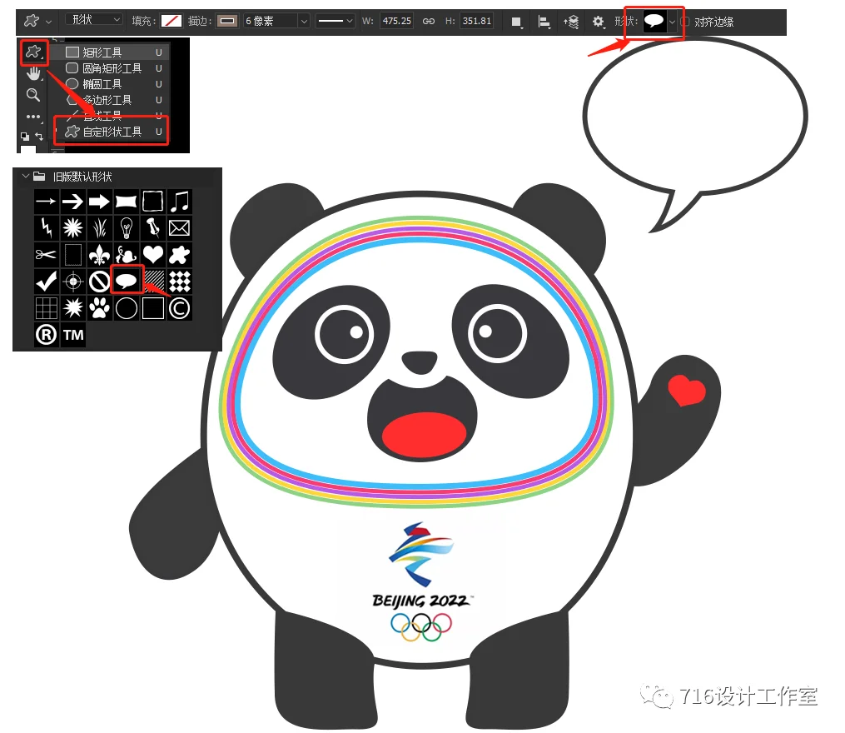Select the no-symbol prohibition shape
The width and height of the screenshot is (845, 733).
point(99,281)
